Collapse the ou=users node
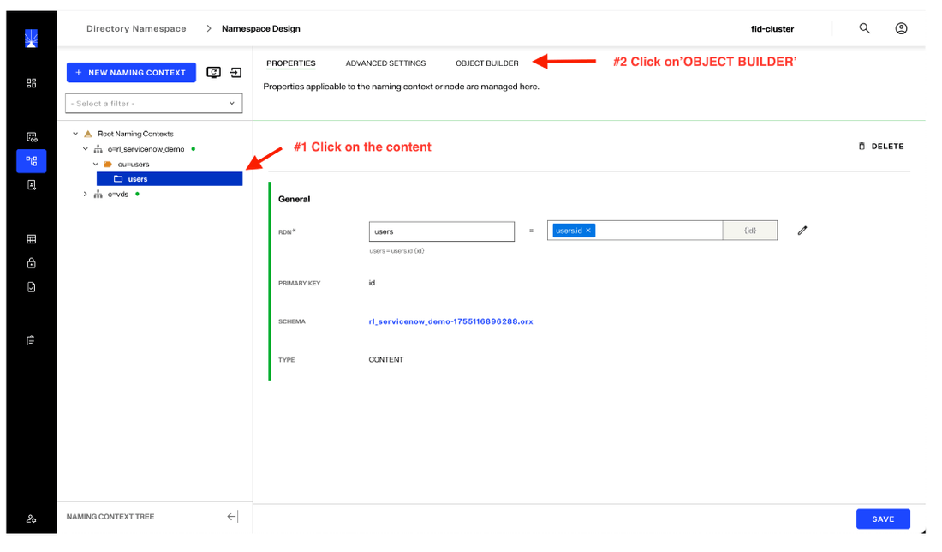This screenshot has height=552, width=942. pyautogui.click(x=96, y=164)
